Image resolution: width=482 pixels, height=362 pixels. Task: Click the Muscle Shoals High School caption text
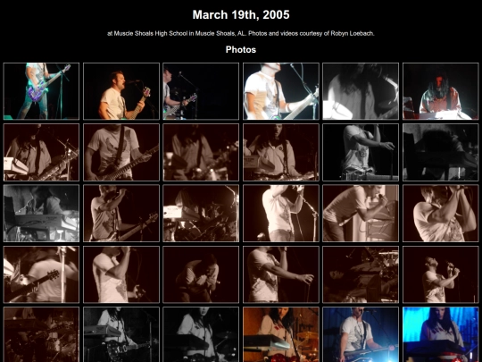(241, 33)
